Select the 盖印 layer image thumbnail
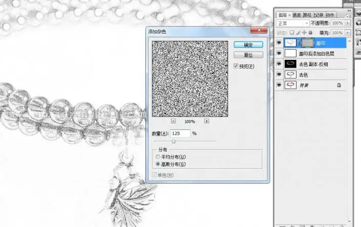The image size is (361, 227). point(290,43)
